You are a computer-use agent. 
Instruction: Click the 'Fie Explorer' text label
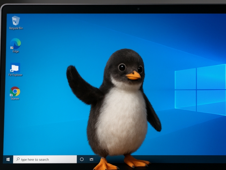[15, 75]
